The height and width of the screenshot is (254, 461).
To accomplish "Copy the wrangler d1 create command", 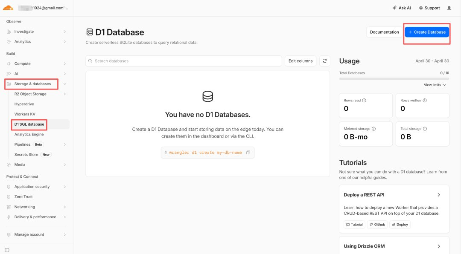I will [x=248, y=153].
